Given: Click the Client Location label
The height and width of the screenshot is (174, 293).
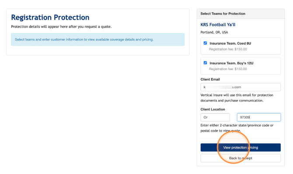Looking at the screenshot, I should [213, 110].
